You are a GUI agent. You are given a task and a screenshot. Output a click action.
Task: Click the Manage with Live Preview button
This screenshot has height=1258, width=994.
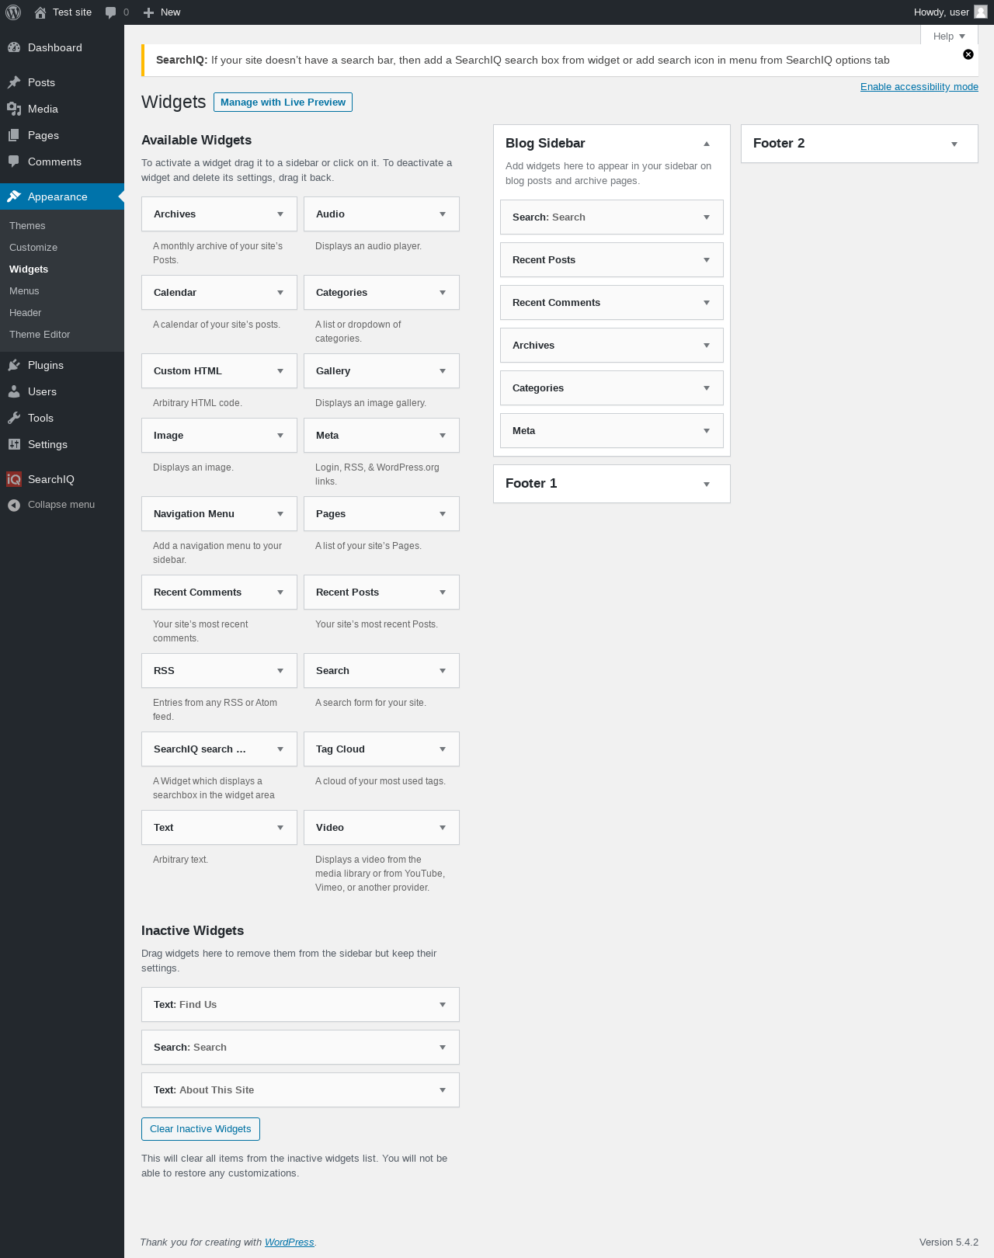pos(283,103)
